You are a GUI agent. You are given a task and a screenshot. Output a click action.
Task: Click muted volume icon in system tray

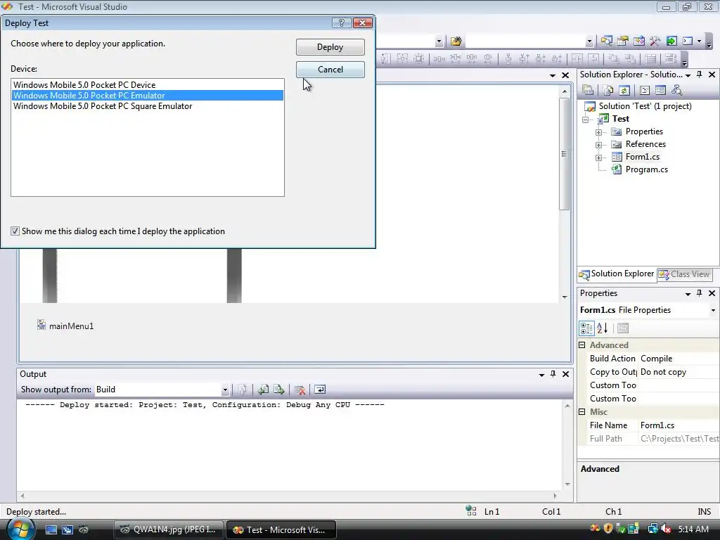[665, 529]
